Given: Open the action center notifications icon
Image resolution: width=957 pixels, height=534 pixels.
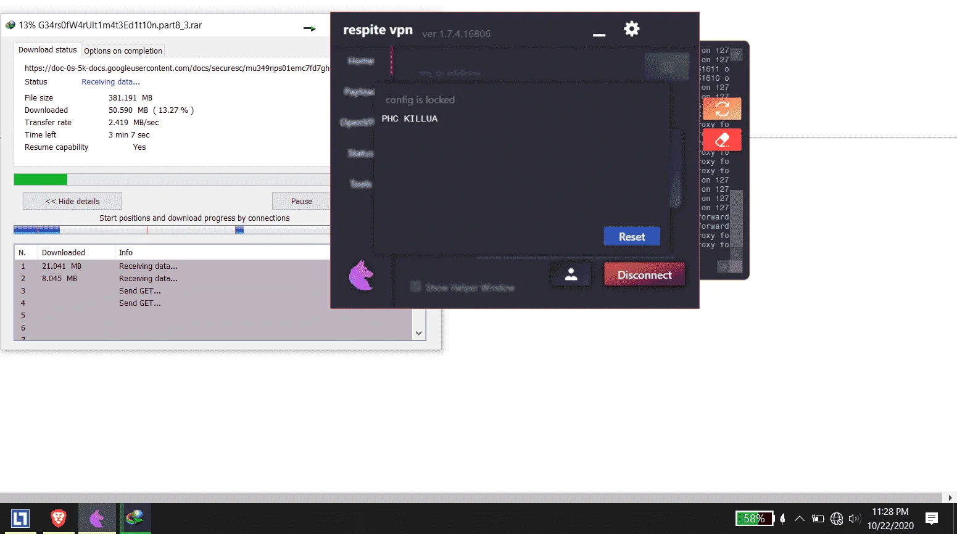Looking at the screenshot, I should pos(932,519).
